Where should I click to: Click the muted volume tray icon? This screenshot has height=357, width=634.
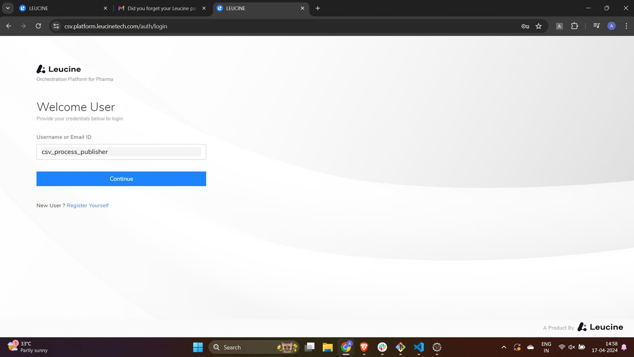(572, 347)
